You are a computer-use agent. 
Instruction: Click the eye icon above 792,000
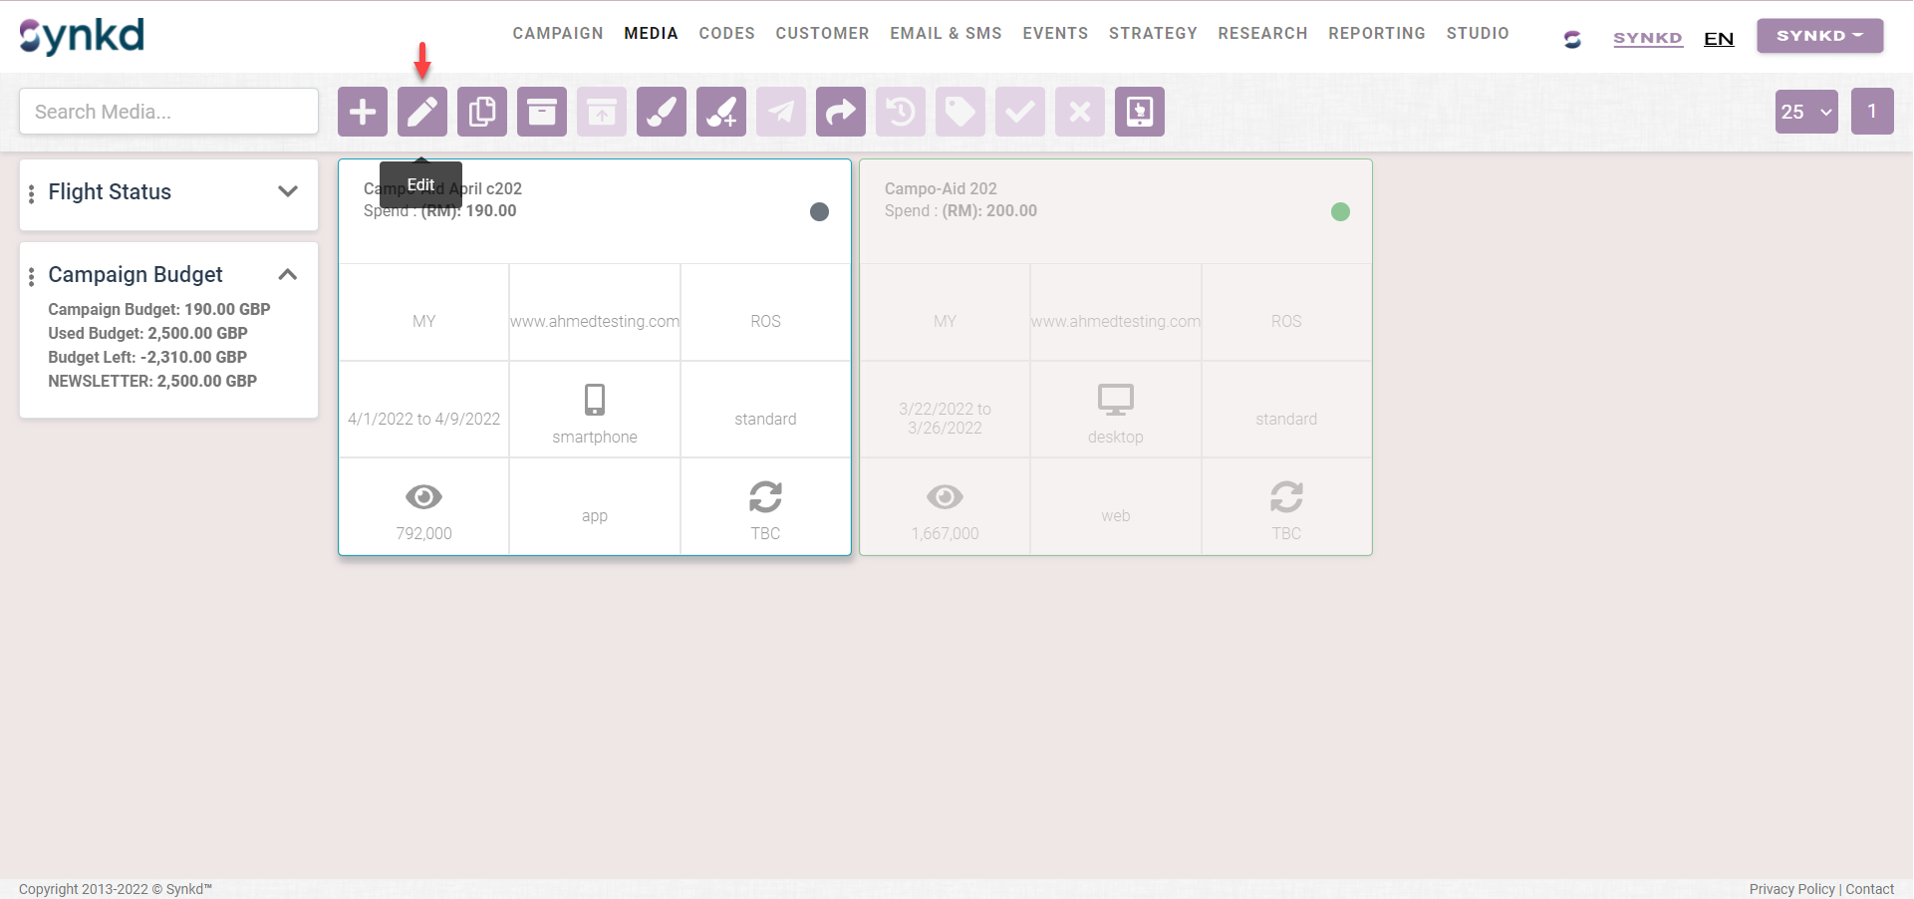(x=423, y=496)
